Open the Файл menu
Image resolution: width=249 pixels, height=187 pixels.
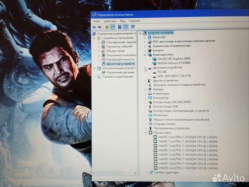tap(97, 21)
